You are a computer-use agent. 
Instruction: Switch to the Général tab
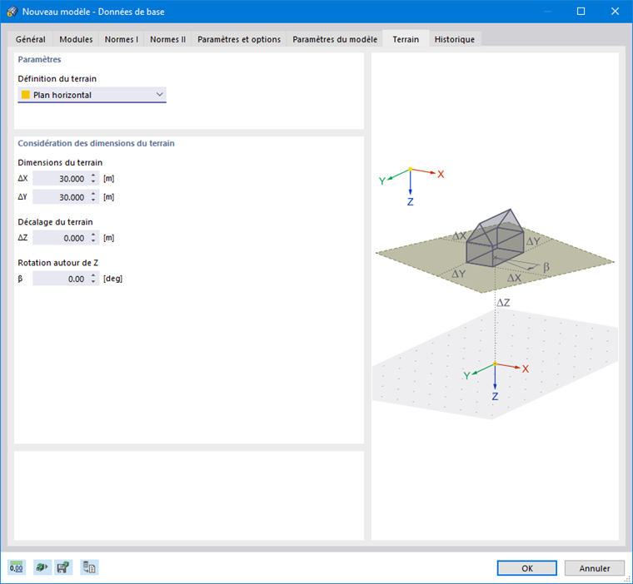pyautogui.click(x=31, y=39)
